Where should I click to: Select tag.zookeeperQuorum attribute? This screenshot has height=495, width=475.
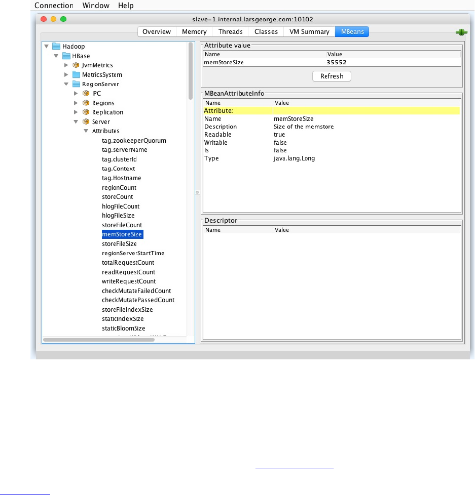click(134, 141)
